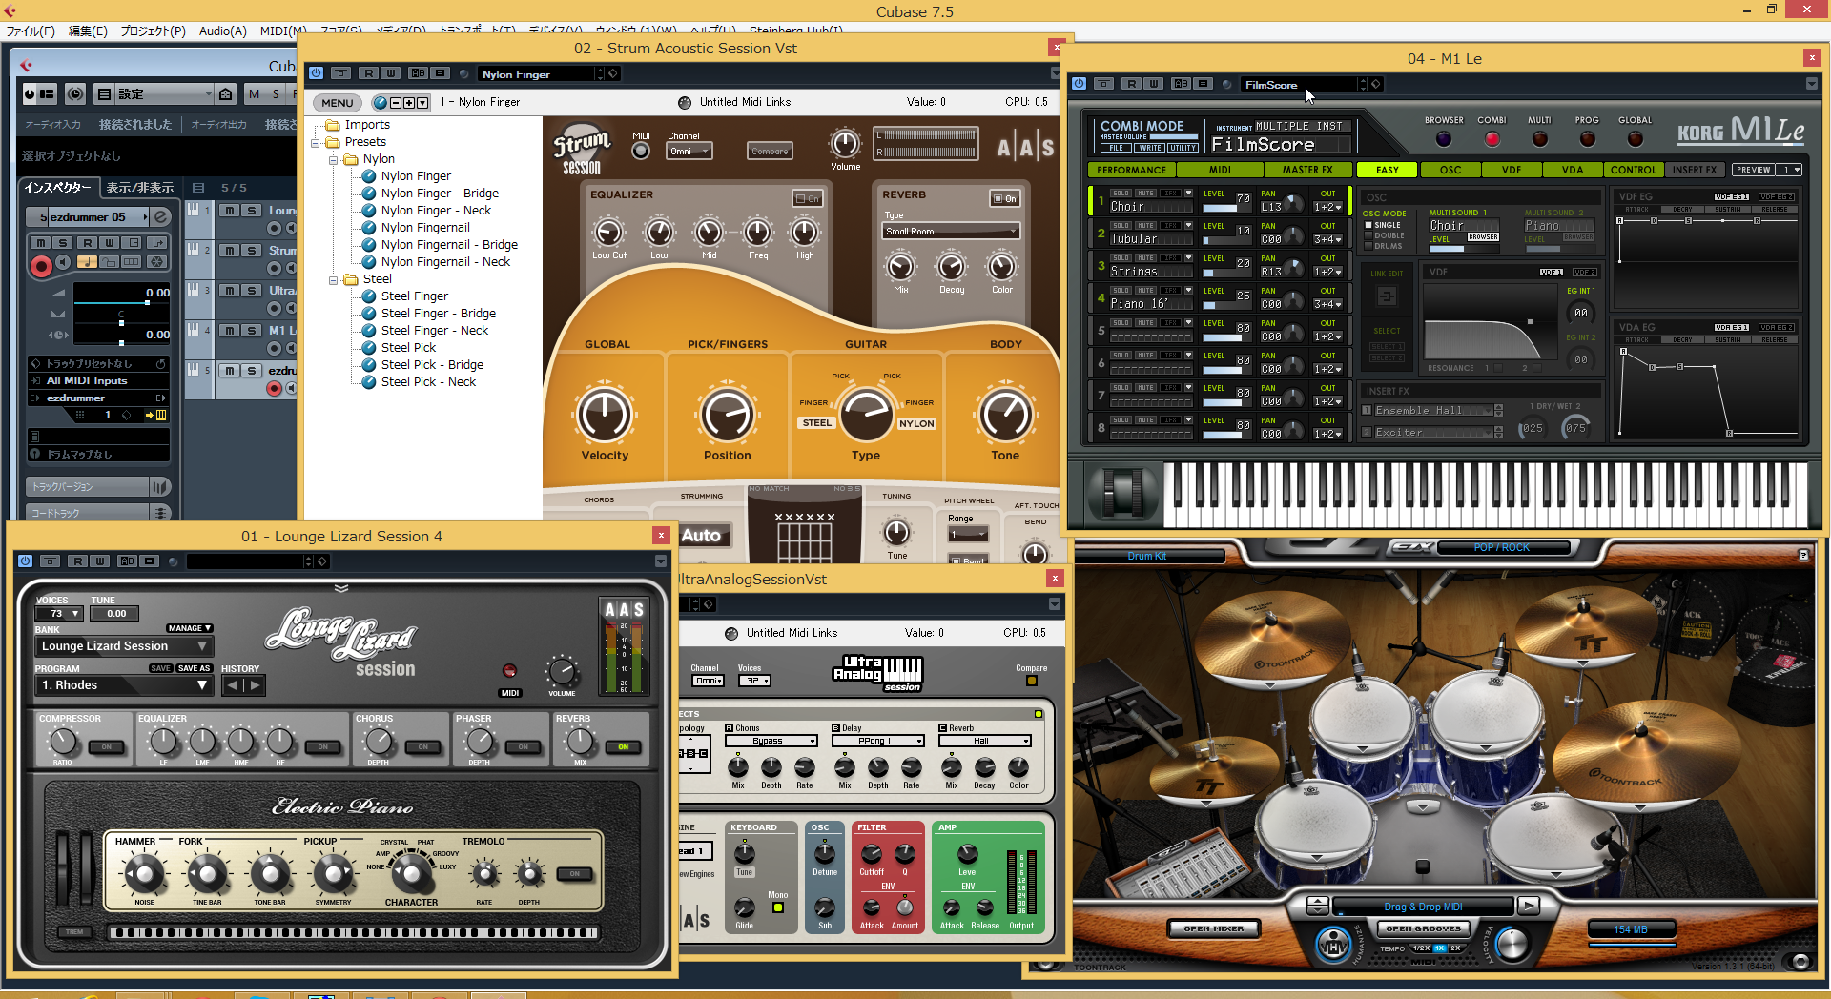Toggle Mute for Choir timbre 1 in M1 Le

pos(1145,194)
